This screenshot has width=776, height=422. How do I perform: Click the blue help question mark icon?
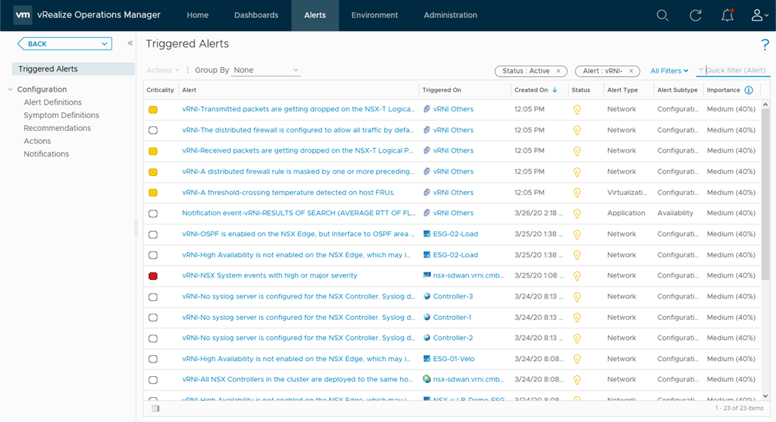pyautogui.click(x=765, y=45)
